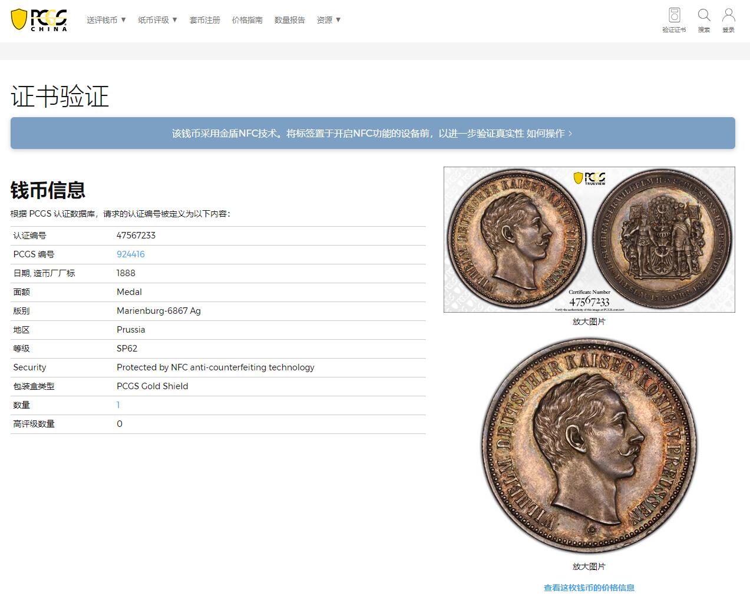Expand the 送评钱币 dropdown menu

coord(107,20)
